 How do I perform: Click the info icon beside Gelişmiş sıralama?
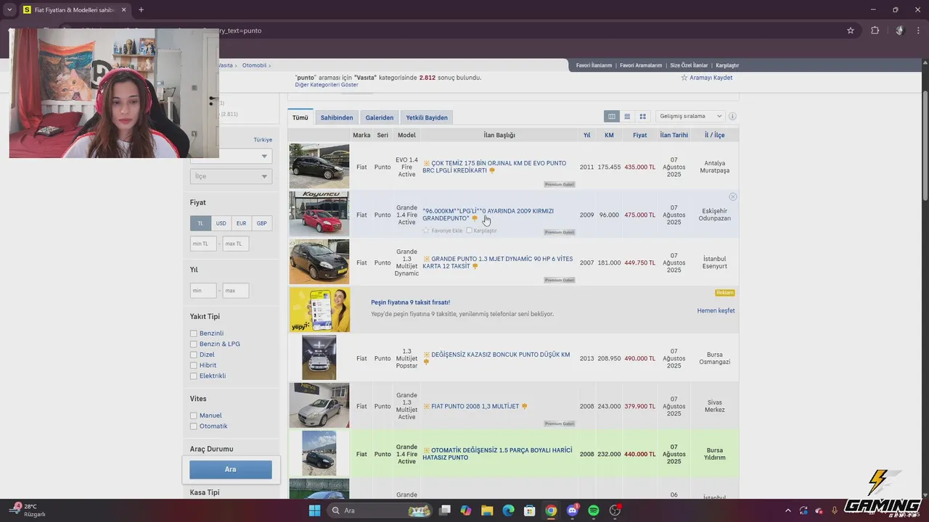click(732, 116)
